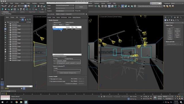184x104 pixels.
Task: Toggle Override enviro distance checkbox
Action: tap(65, 84)
